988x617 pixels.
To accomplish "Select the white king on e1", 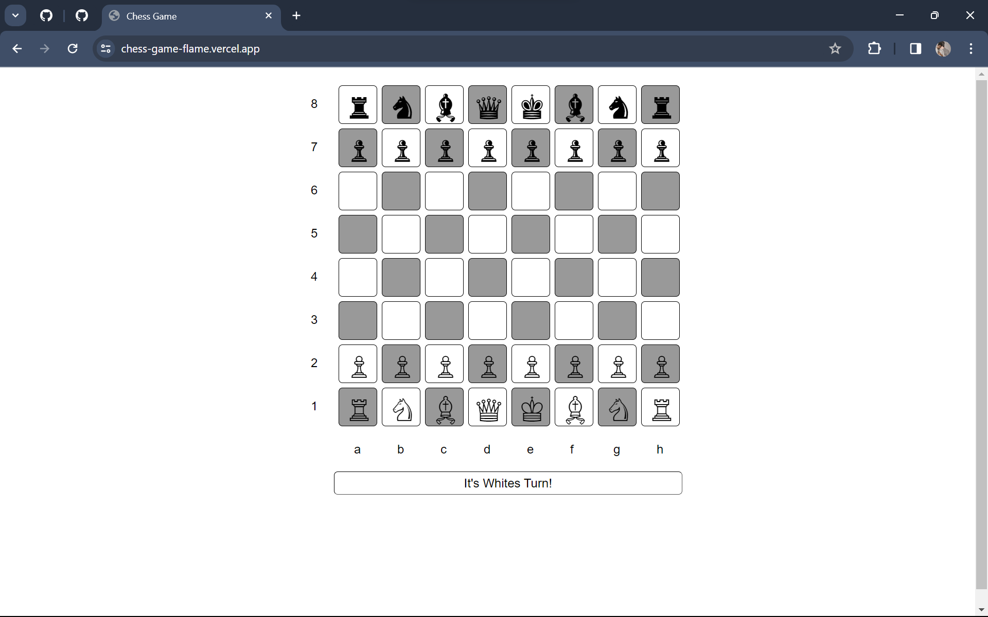I will point(531,407).
